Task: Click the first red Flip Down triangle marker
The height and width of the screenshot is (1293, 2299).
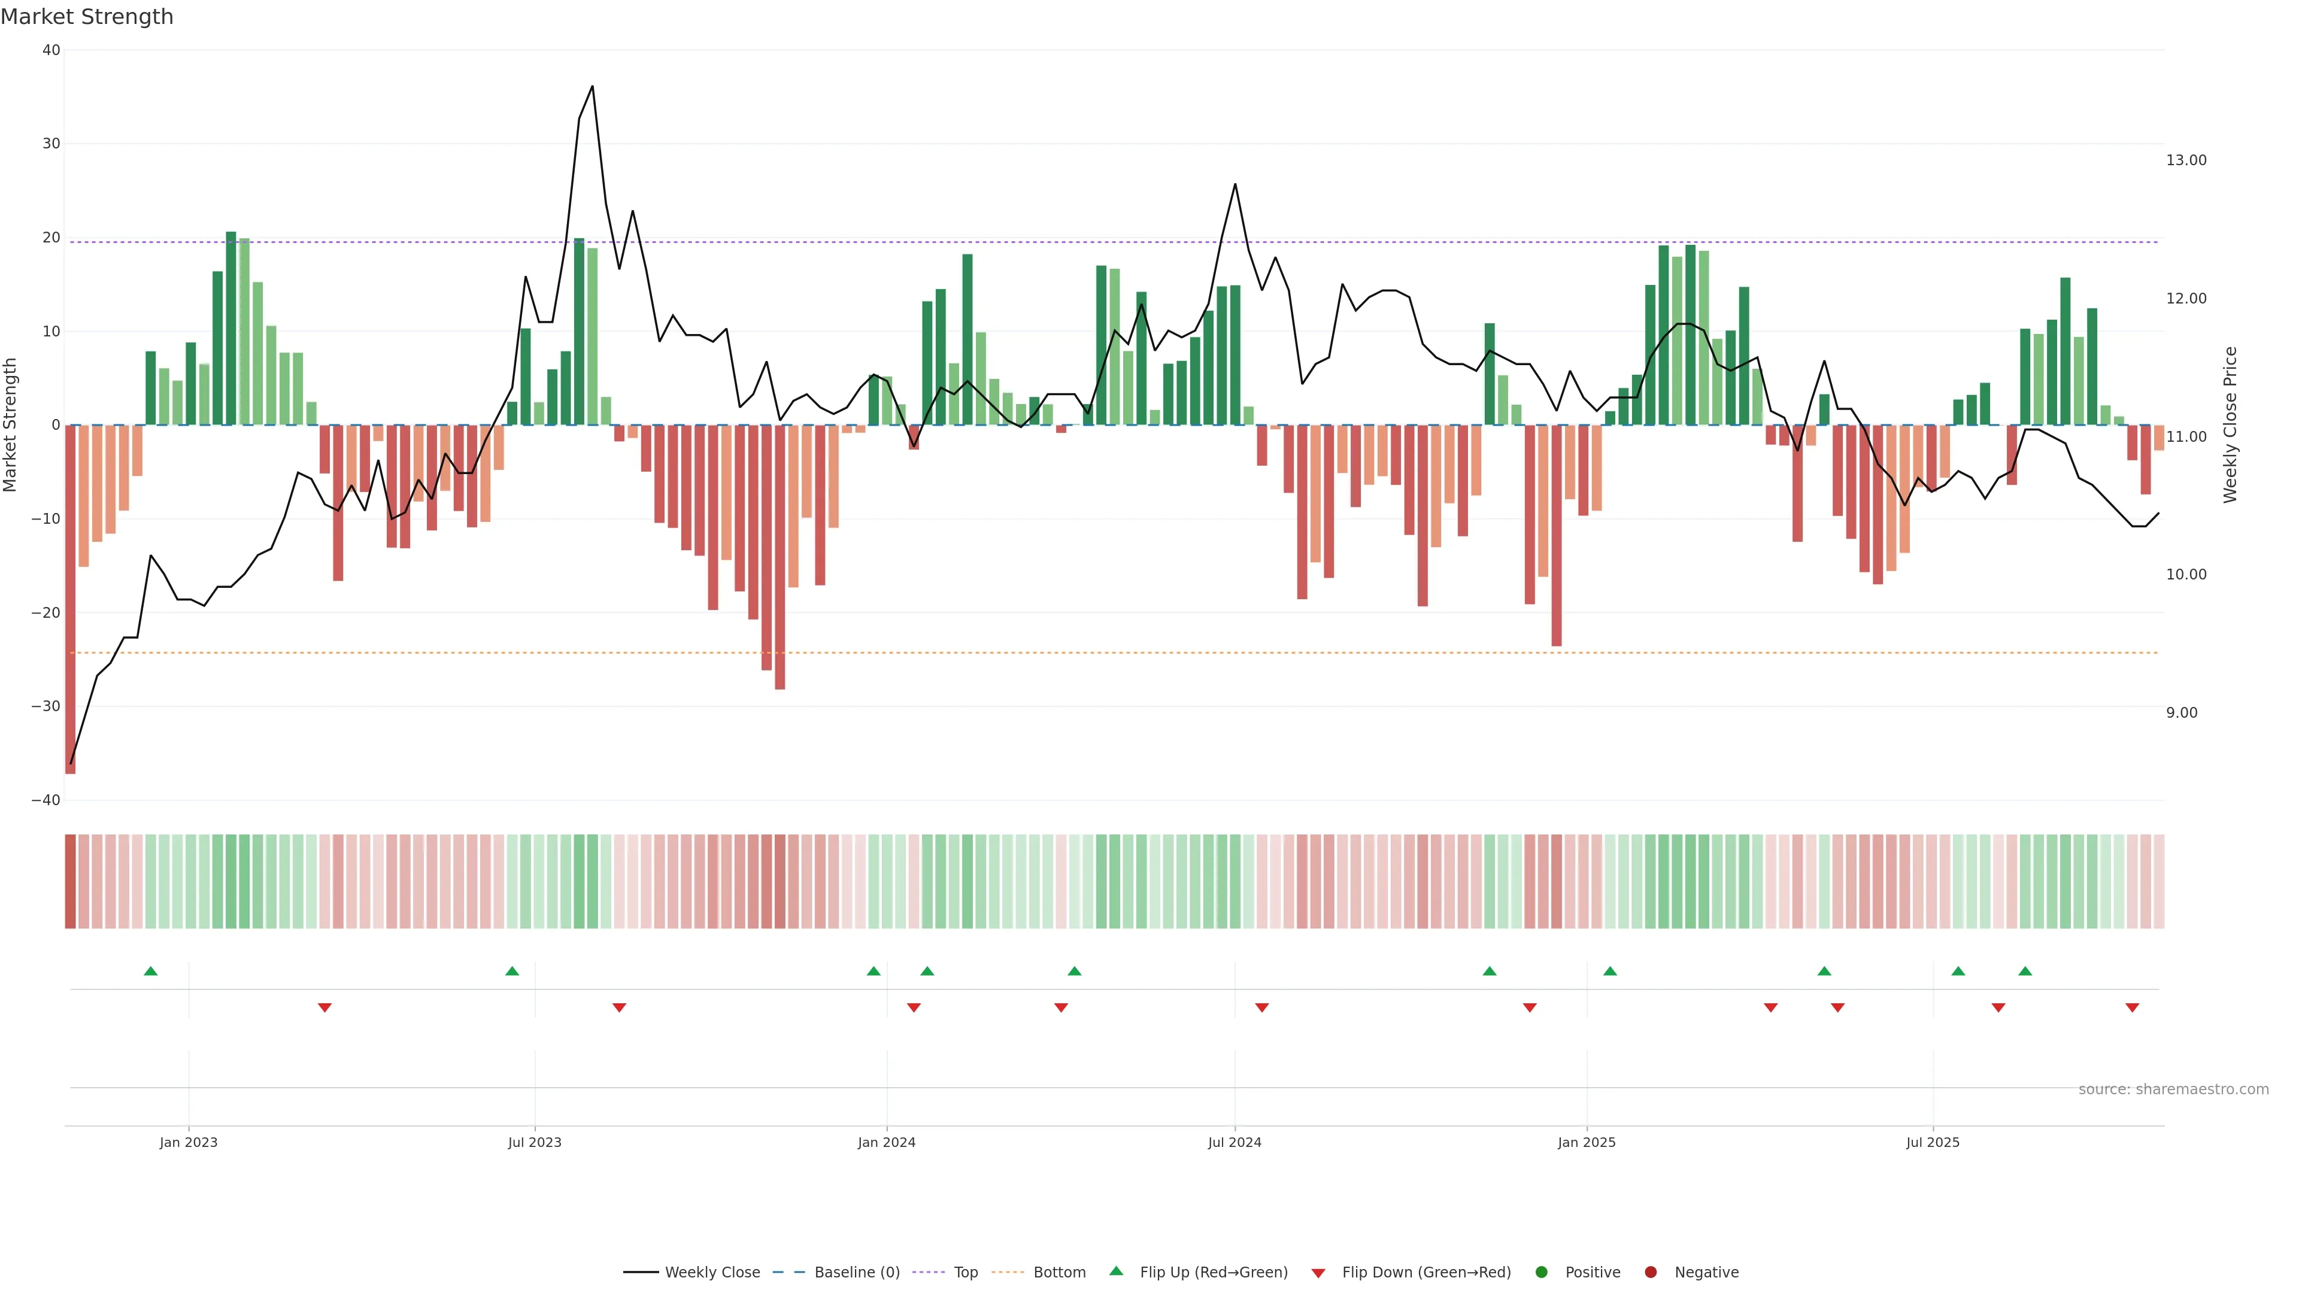Action: pyautogui.click(x=325, y=1007)
